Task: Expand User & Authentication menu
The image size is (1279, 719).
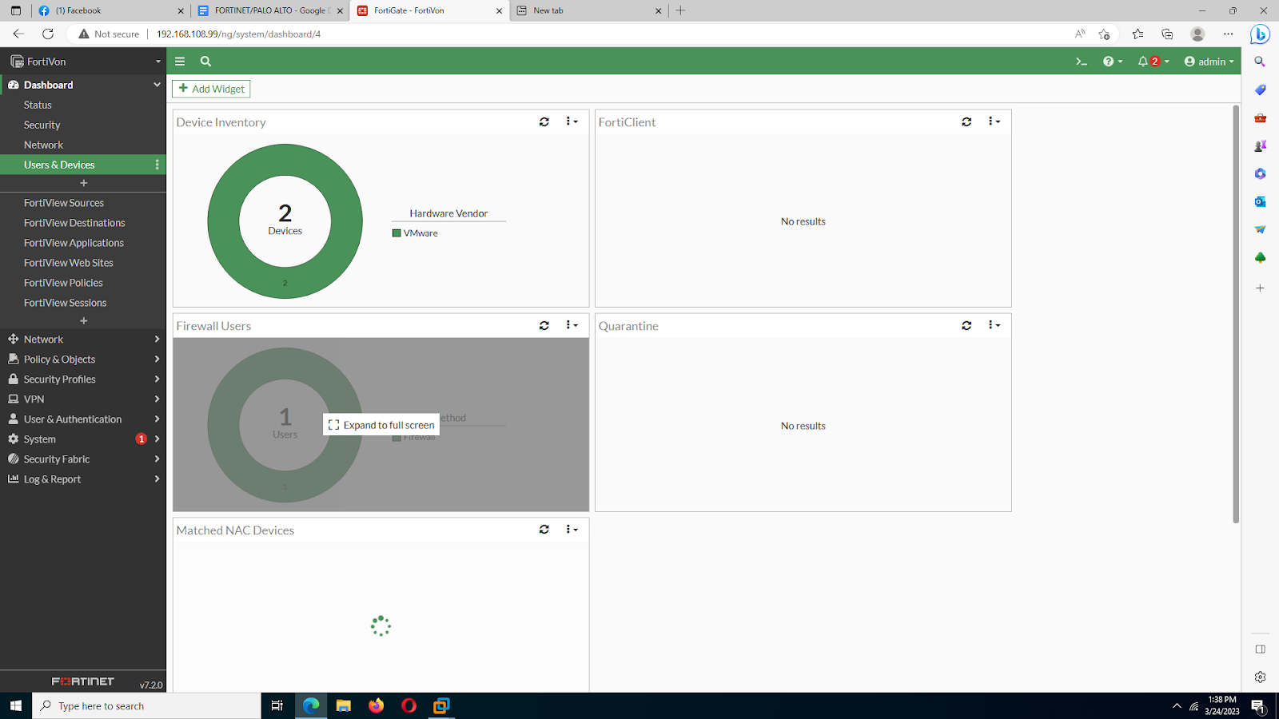Action: (x=83, y=419)
